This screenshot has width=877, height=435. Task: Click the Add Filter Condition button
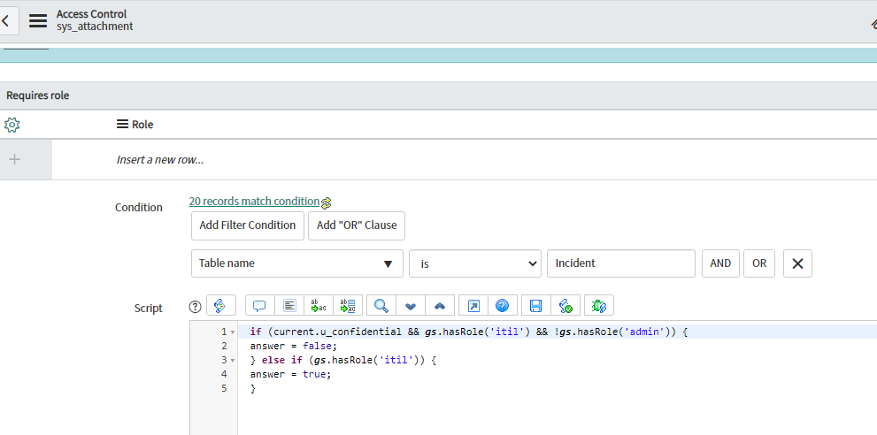tap(247, 225)
